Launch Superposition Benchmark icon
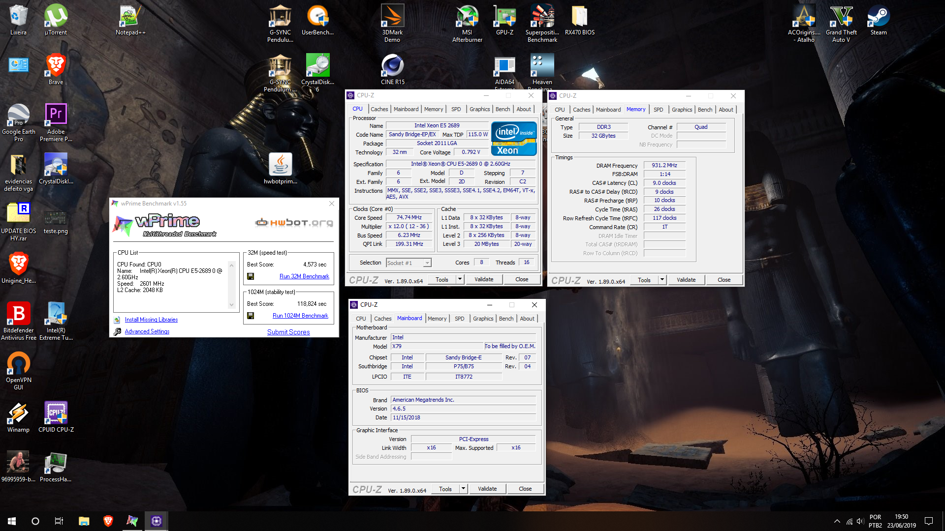The width and height of the screenshot is (945, 531). [x=542, y=23]
